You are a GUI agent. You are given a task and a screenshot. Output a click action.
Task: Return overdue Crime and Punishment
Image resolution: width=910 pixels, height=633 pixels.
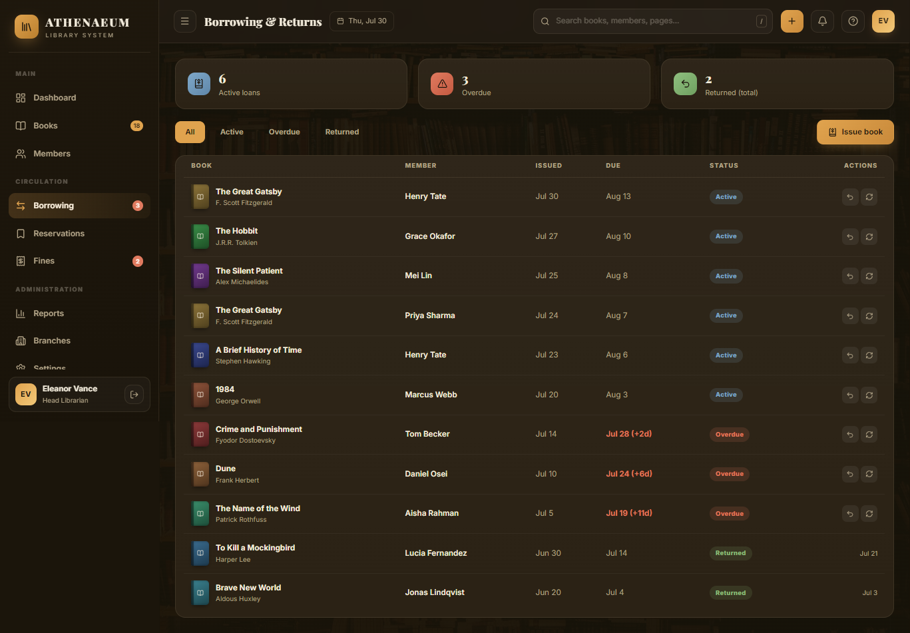tap(850, 435)
